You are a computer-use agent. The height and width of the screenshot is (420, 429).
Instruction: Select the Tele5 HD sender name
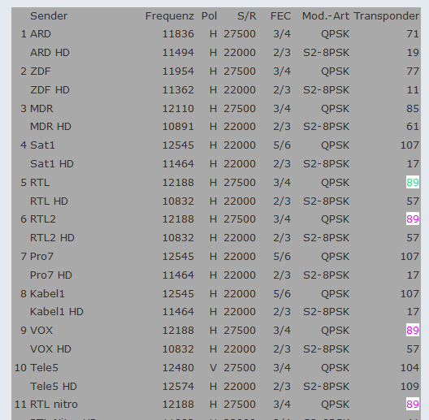point(54,387)
